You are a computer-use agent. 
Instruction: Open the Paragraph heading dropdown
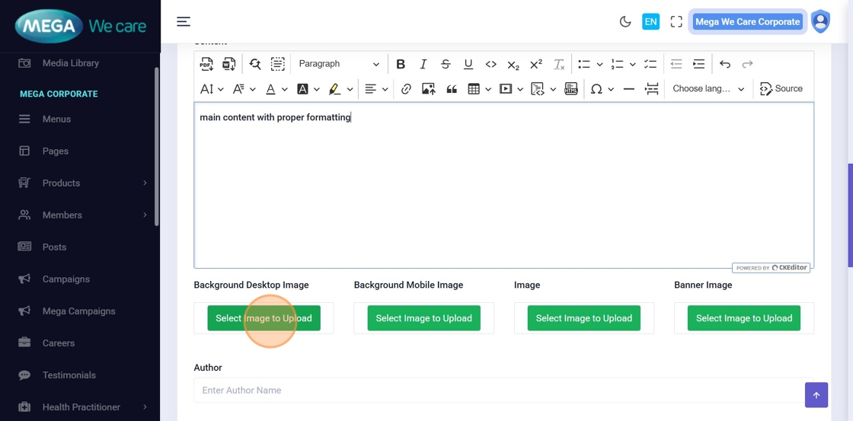coord(338,64)
